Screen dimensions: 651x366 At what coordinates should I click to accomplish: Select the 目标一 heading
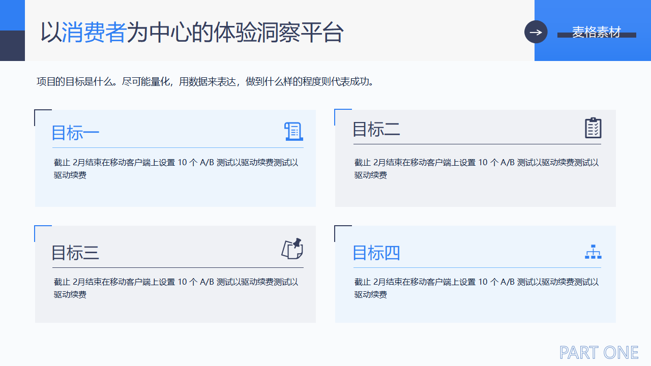pos(75,133)
